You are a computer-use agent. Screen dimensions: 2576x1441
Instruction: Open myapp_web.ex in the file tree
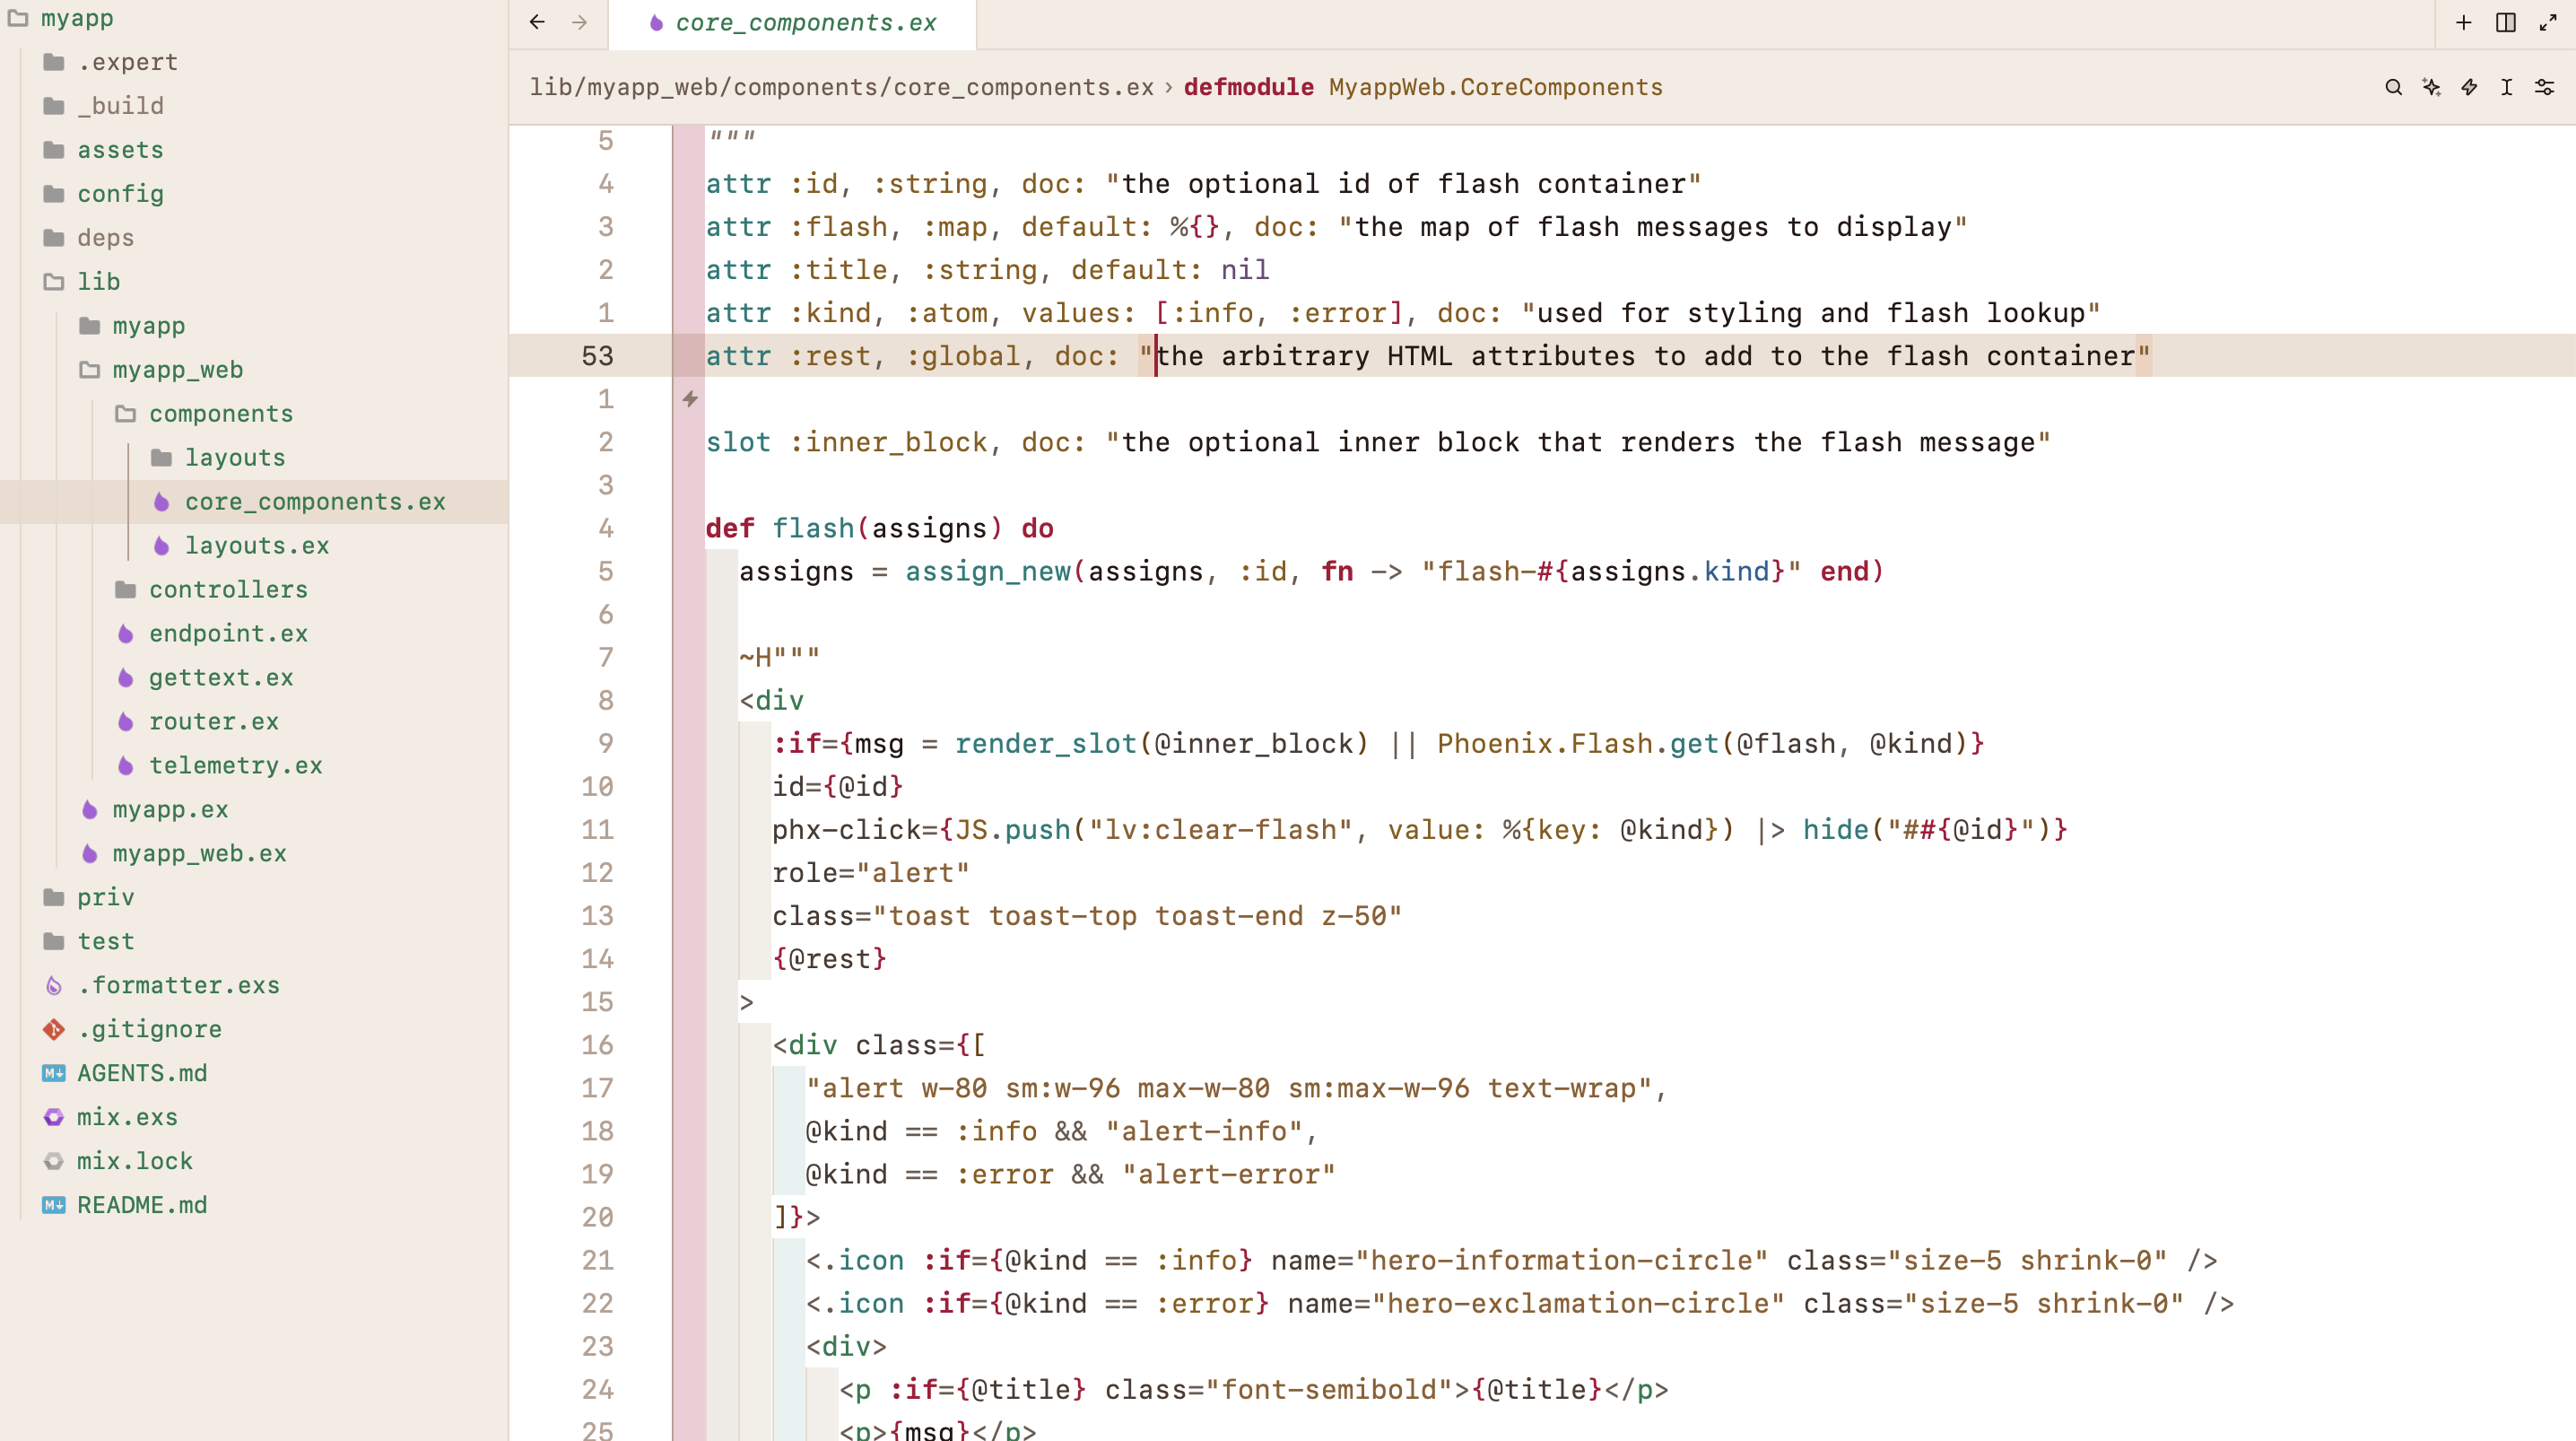coord(199,853)
